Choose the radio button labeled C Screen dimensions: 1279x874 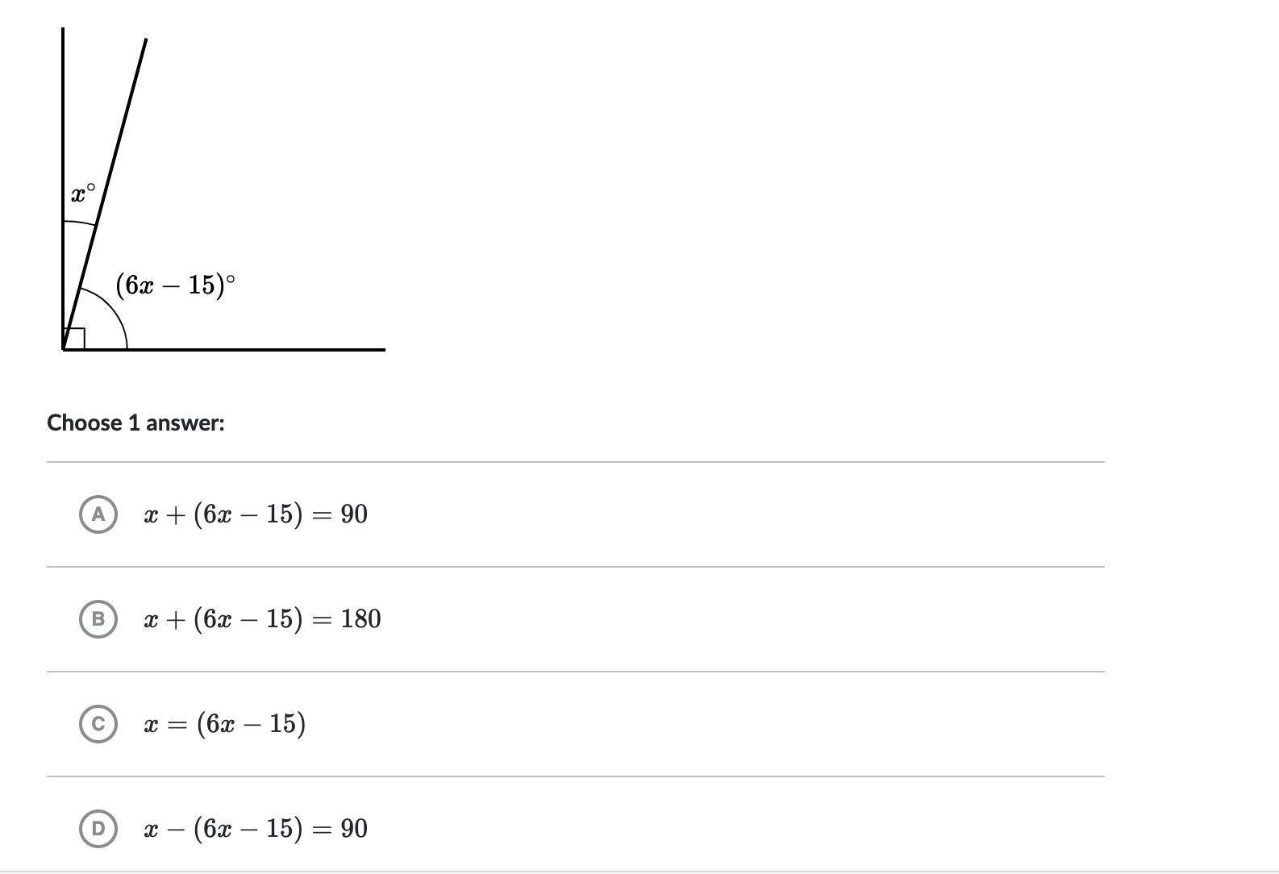[x=98, y=723]
